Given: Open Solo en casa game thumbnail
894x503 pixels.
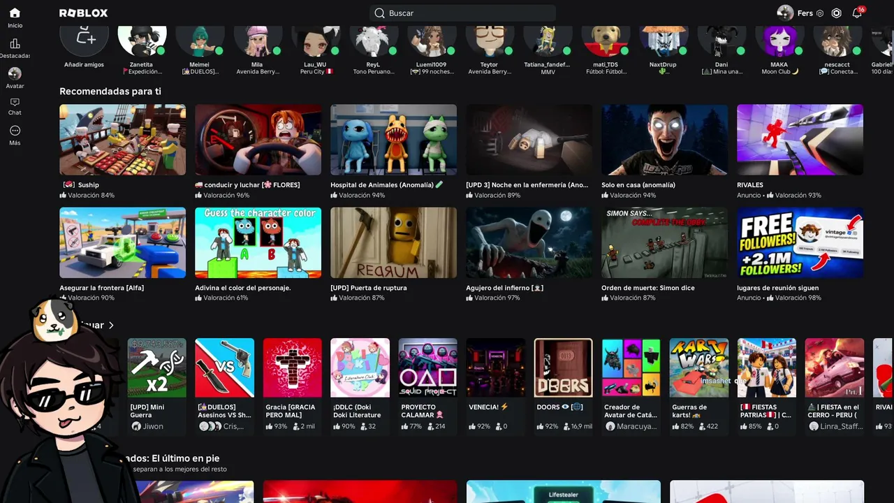Looking at the screenshot, I should [664, 140].
